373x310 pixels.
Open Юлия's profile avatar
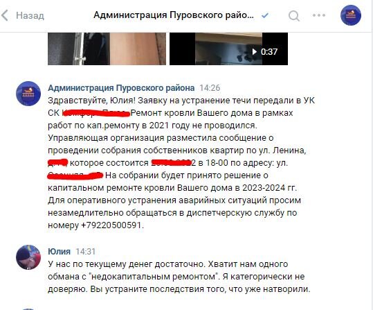coord(28,257)
